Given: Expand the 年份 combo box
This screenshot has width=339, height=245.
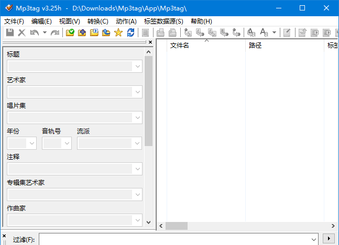Looking at the screenshot, I should (x=32, y=143).
